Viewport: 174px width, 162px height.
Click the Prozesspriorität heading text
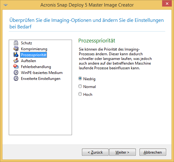pyautogui.click(x=97, y=41)
